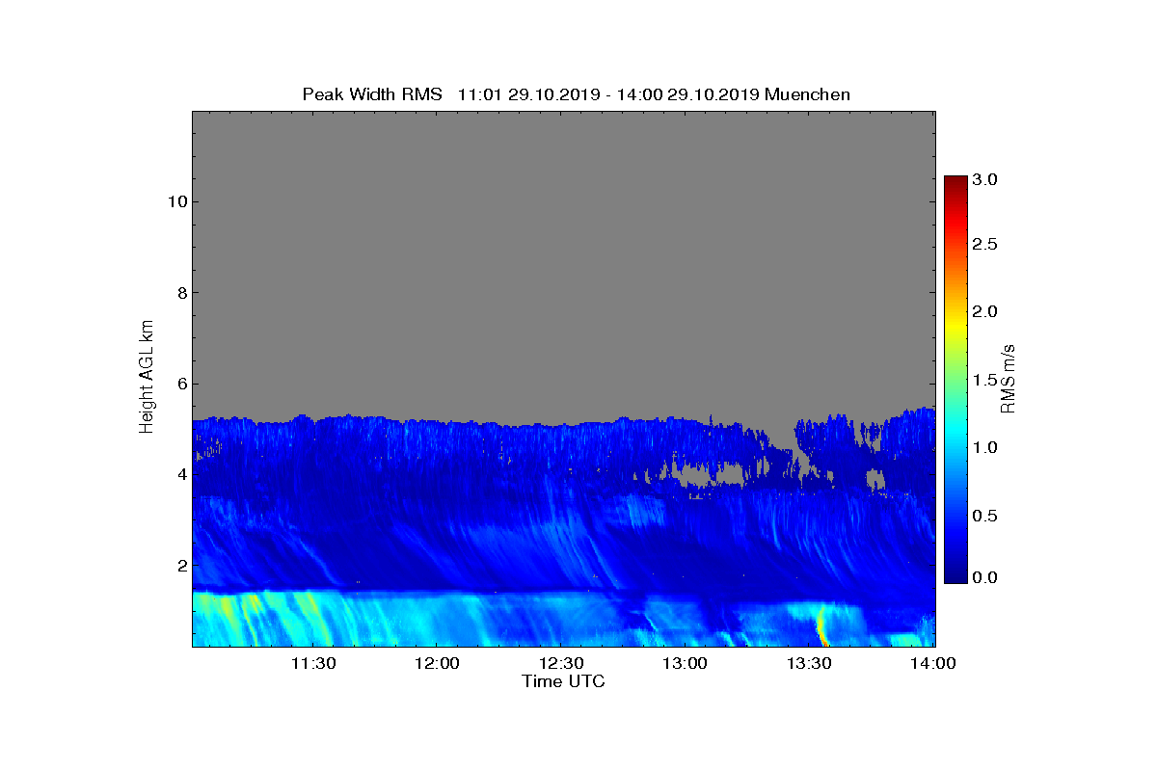Click the yellow band of the colorbar

(x=955, y=326)
